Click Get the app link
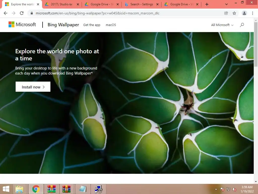Image resolution: width=258 pixels, height=194 pixels. tap(92, 25)
